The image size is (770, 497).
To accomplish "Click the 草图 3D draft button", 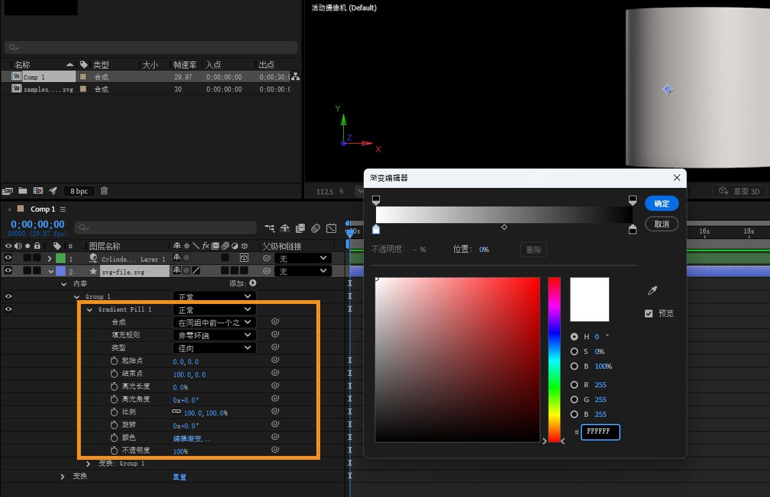I will (739, 190).
